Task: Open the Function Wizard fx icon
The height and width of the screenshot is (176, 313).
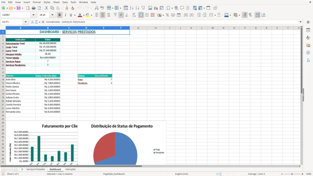Action: (33, 22)
